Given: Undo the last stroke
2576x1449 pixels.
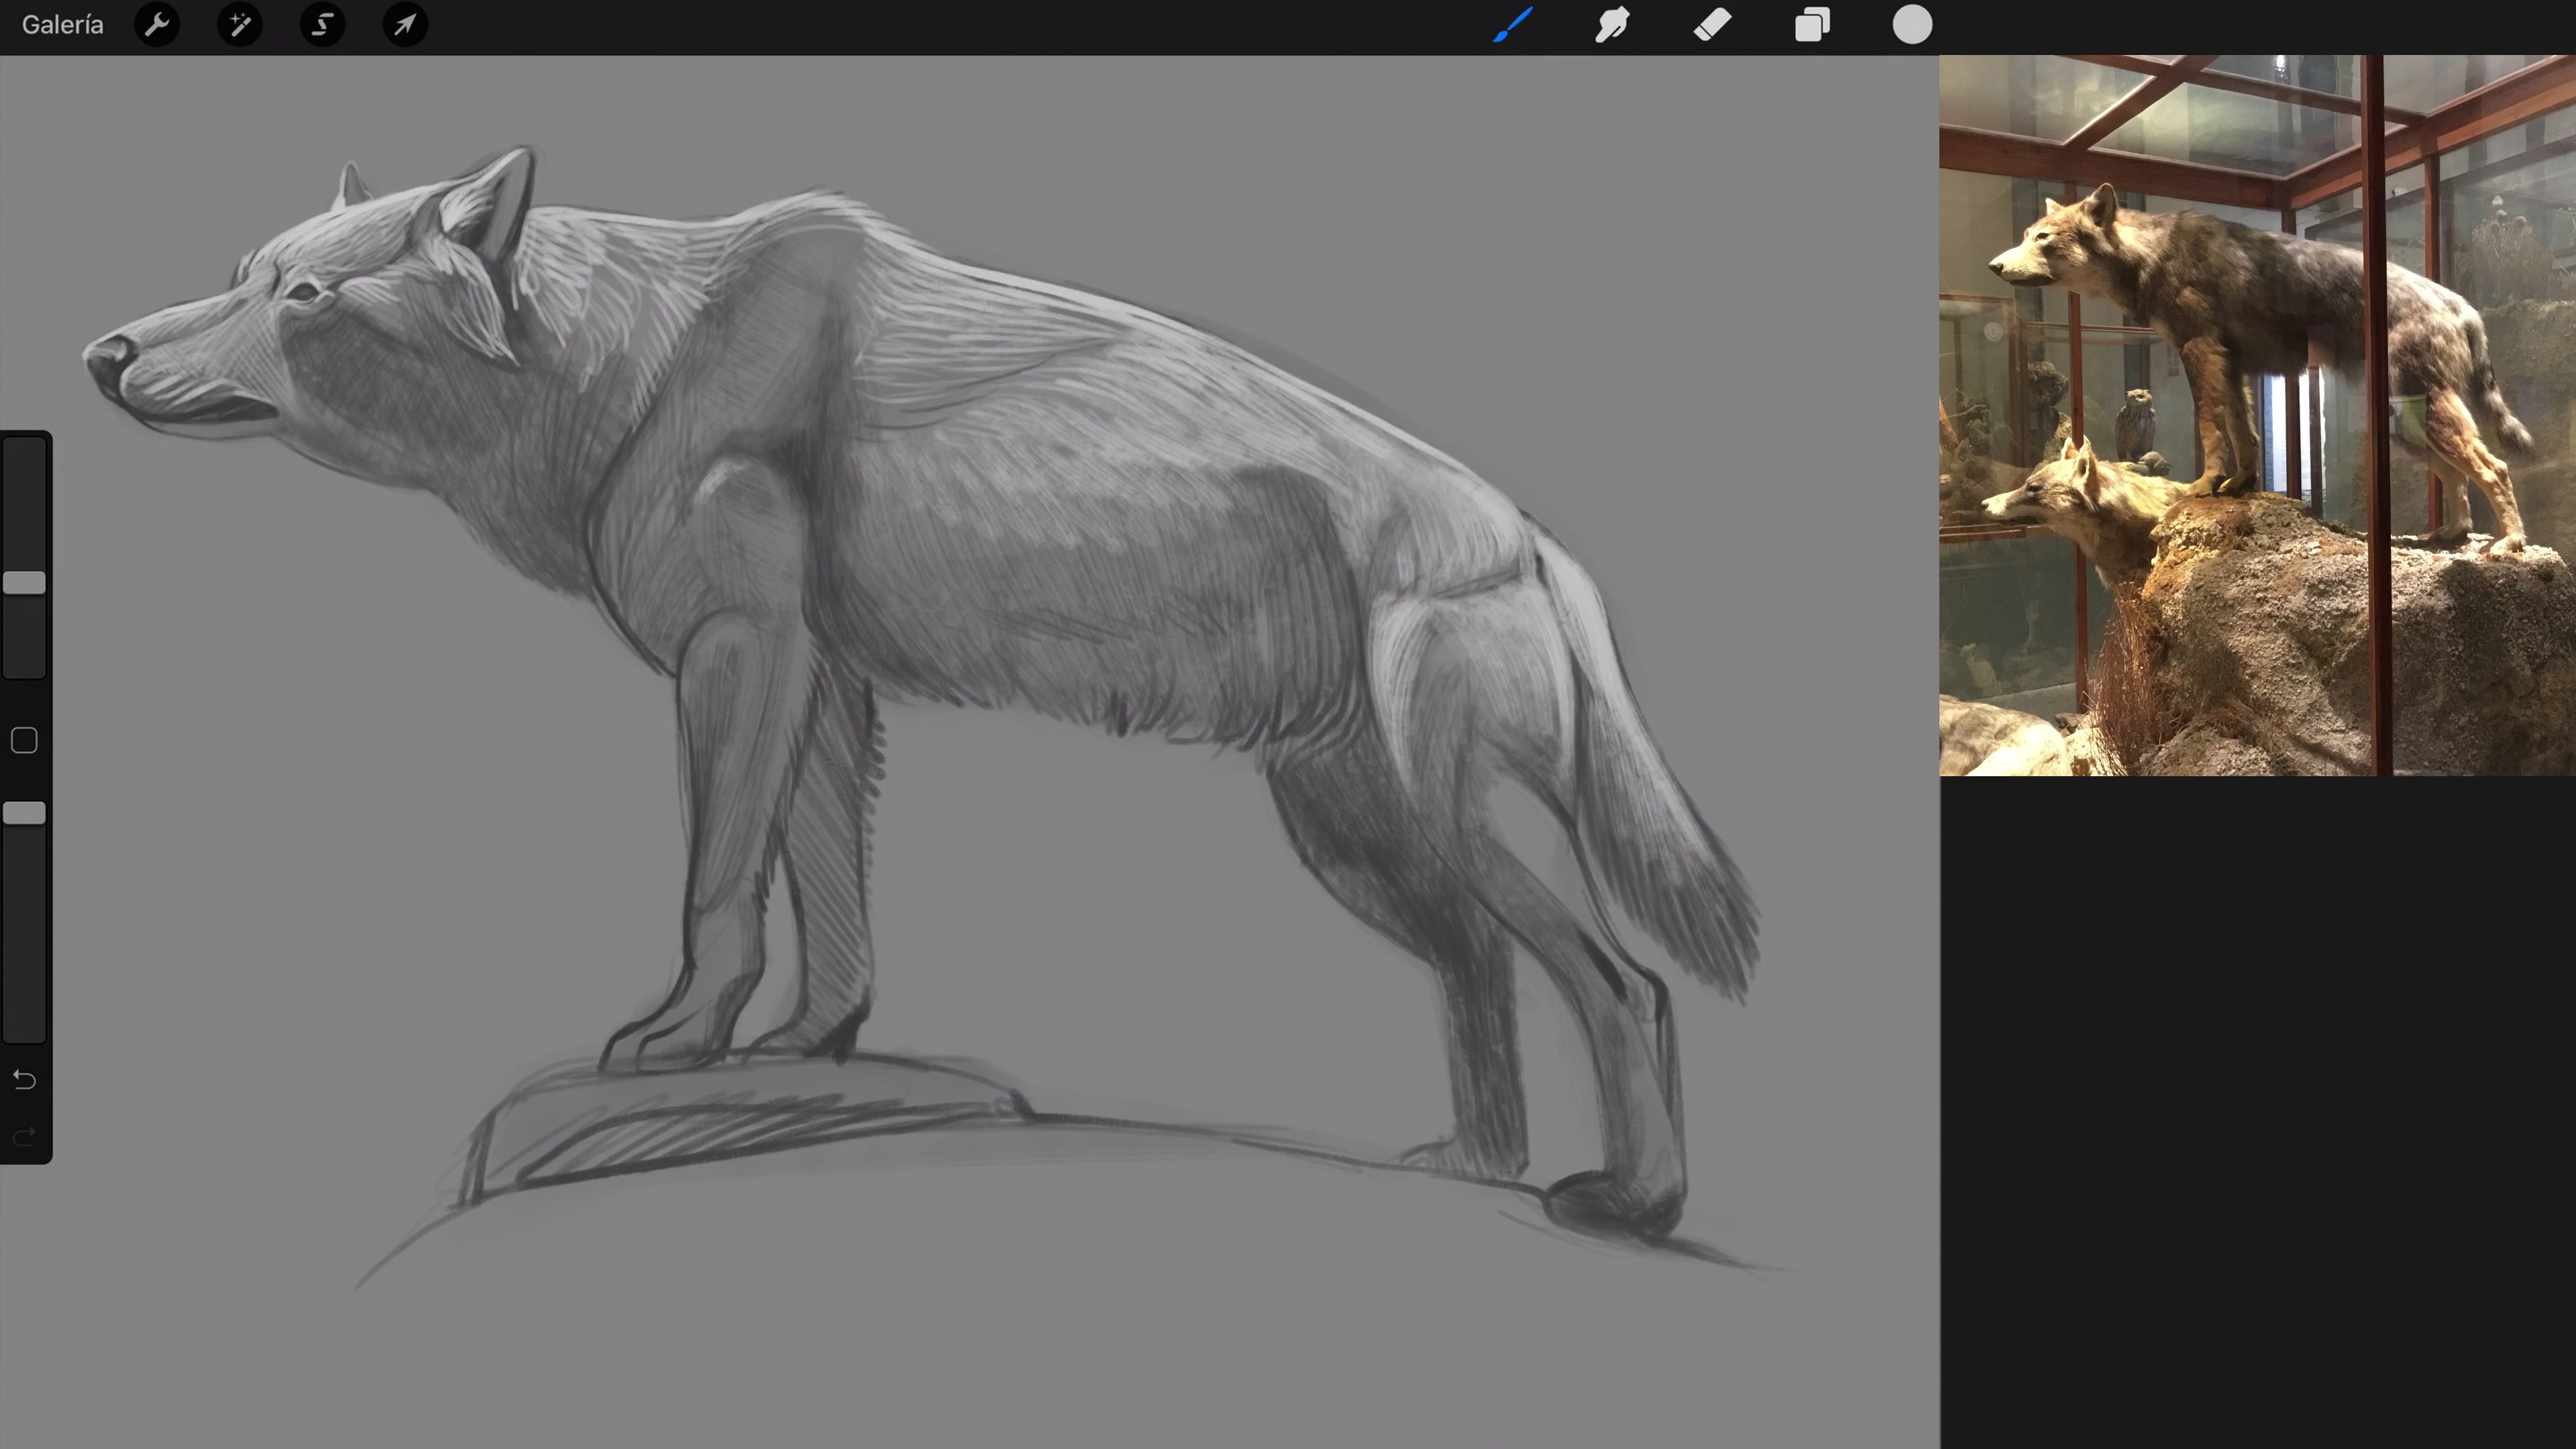Looking at the screenshot, I should (24, 1080).
